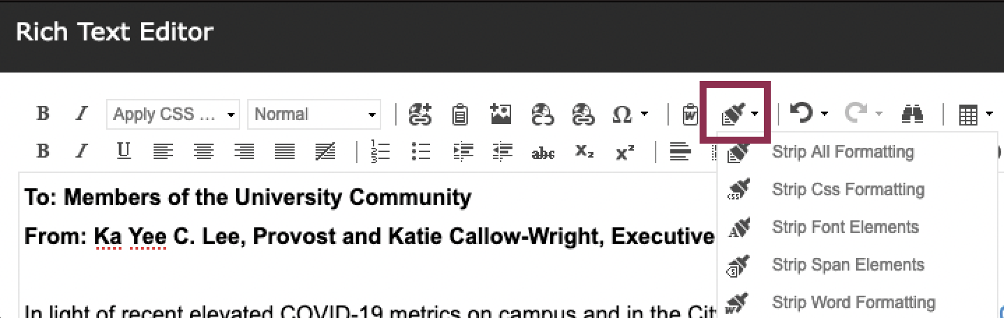Click the Undo arrow icon
Screen dimensions: 1004x318
coord(802,114)
